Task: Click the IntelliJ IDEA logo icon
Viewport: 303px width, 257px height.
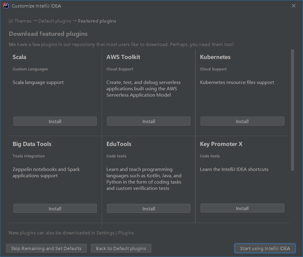Action: 6,6
